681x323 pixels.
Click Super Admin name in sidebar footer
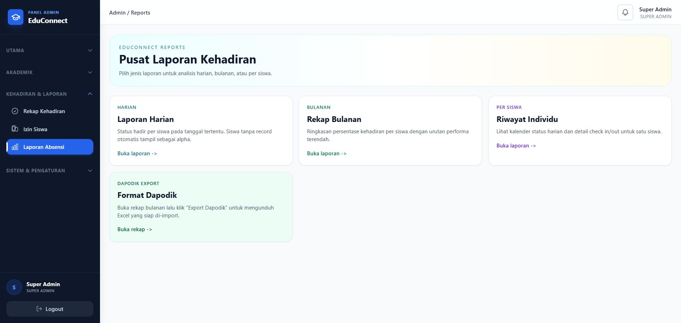pyautogui.click(x=43, y=284)
